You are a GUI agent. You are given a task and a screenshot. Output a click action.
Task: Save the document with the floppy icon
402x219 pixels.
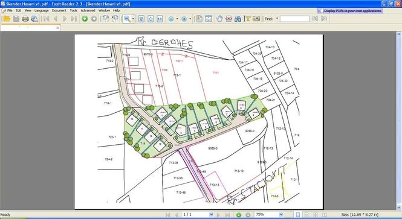[x=16, y=19]
